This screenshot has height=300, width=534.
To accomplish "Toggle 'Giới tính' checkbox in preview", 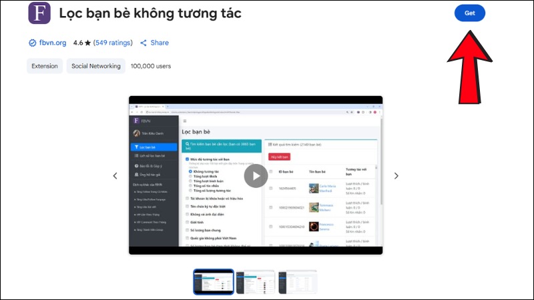I will 187,222.
